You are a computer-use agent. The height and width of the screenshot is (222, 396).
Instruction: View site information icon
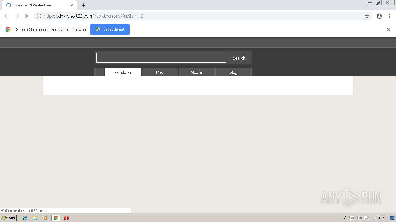pos(39,16)
